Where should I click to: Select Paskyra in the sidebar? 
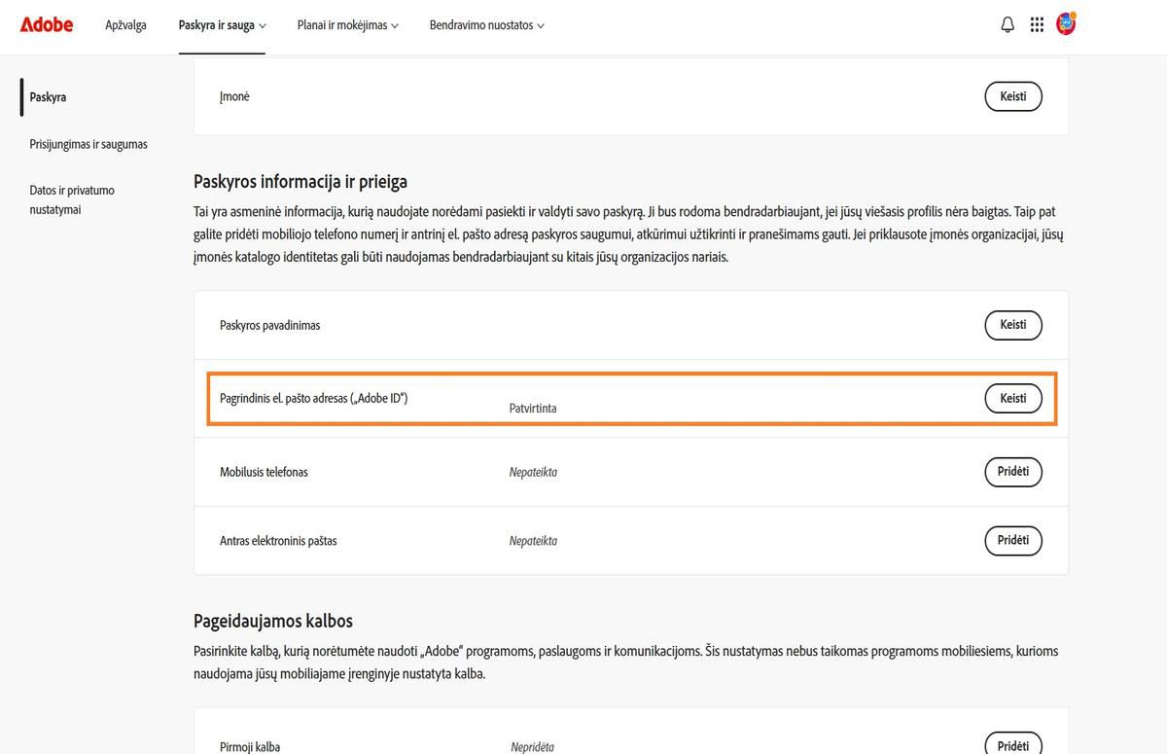pos(47,96)
